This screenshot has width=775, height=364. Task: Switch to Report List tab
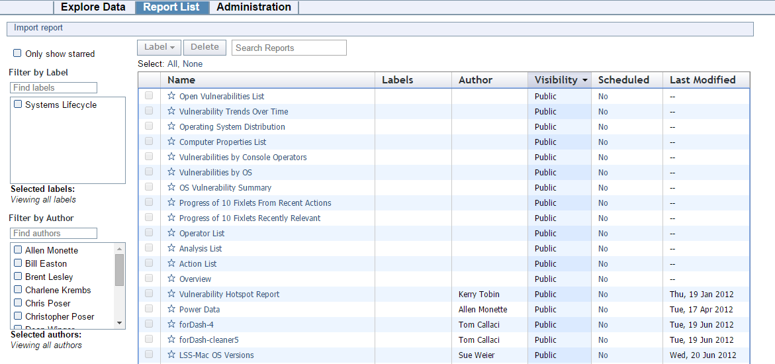click(171, 7)
